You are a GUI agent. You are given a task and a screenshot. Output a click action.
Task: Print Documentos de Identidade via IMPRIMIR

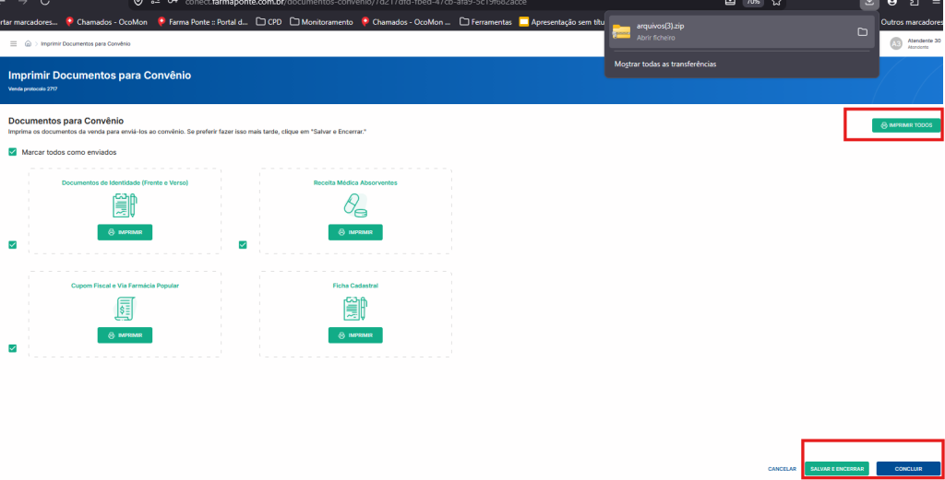[125, 232]
